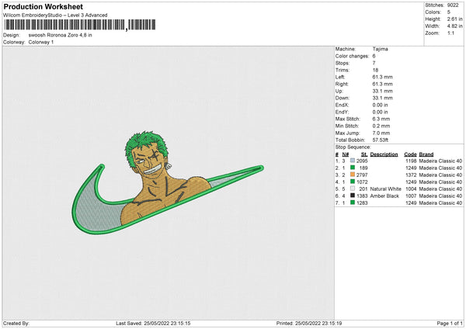This screenshot has width=466, height=329.
Task: Select the green swatch beside stitch count 1283
Action: point(353,203)
